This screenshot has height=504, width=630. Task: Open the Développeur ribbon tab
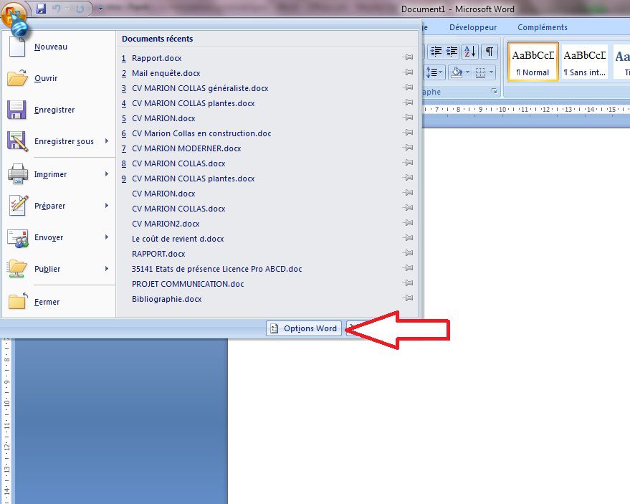[x=473, y=27]
